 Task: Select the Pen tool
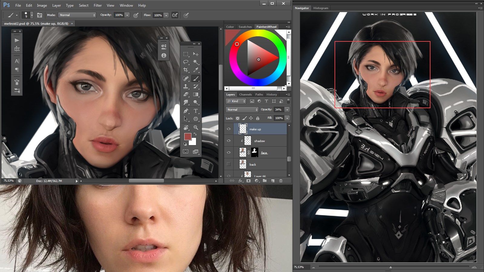[186, 111]
